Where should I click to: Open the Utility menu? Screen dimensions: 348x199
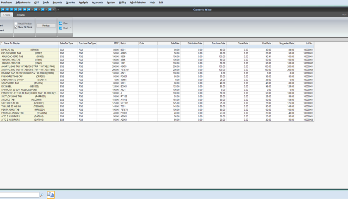(122, 2)
